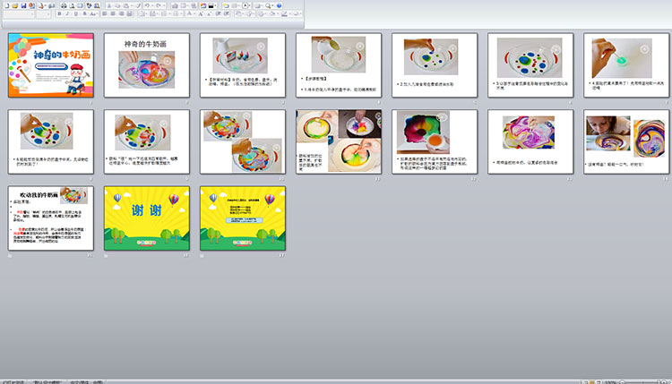Select the white slide titled 神奇的牛奶画
The height and width of the screenshot is (384, 672).
click(147, 65)
